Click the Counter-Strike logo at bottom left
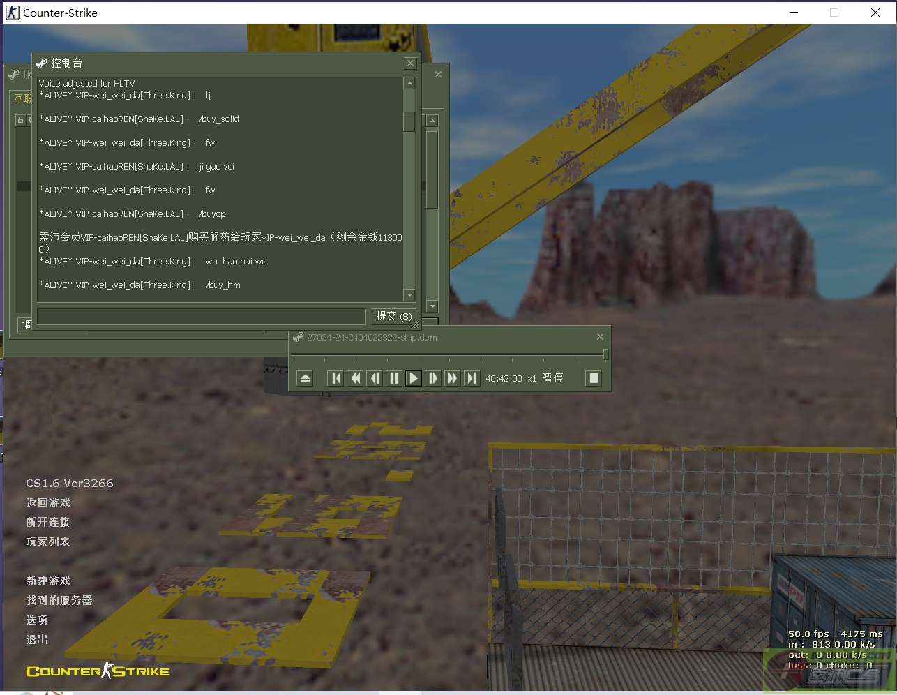Image resolution: width=897 pixels, height=695 pixels. pos(98,671)
